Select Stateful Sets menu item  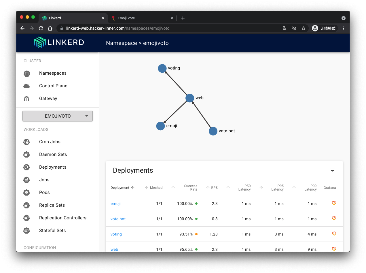pyautogui.click(x=52, y=231)
